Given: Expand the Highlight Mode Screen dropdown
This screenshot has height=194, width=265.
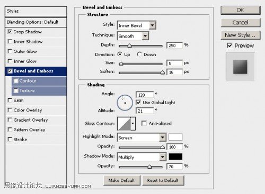Looking at the screenshot, I should 142,137.
